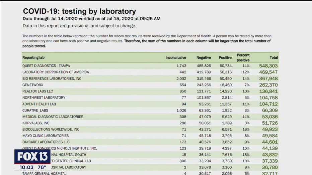The image size is (312, 175).
Task: Click the 7% percent positive value
Action: coord(247,85)
